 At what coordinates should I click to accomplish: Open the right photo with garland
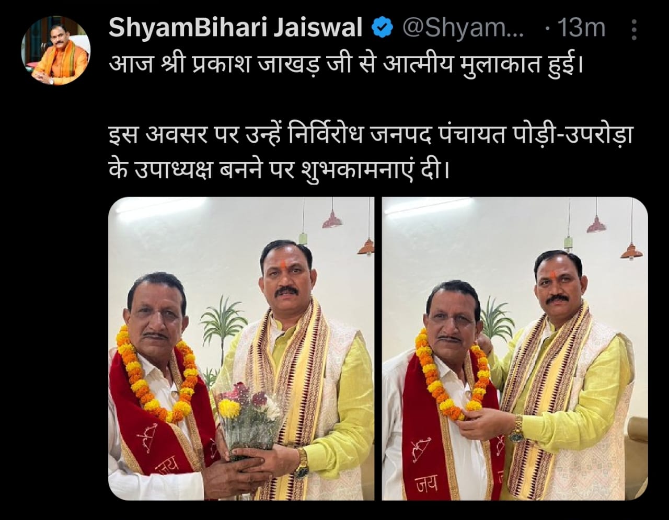point(515,349)
